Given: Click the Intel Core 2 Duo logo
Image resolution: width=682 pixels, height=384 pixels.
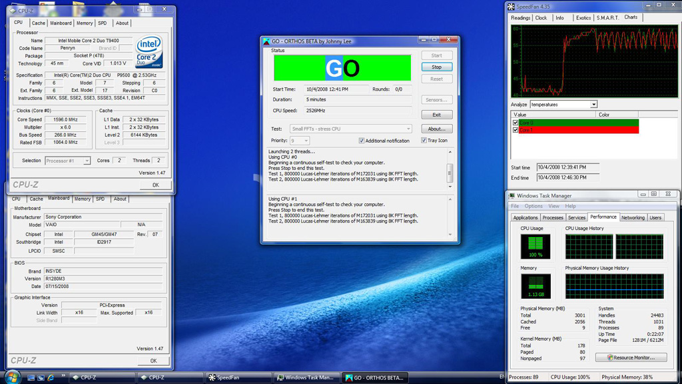Looking at the screenshot, I should [149, 52].
